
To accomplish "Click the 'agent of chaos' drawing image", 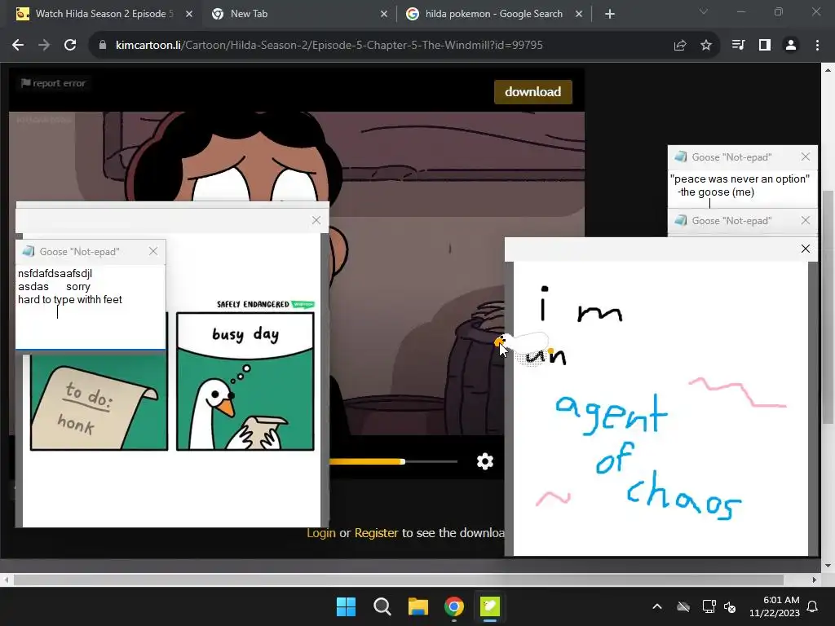I will 660,408.
